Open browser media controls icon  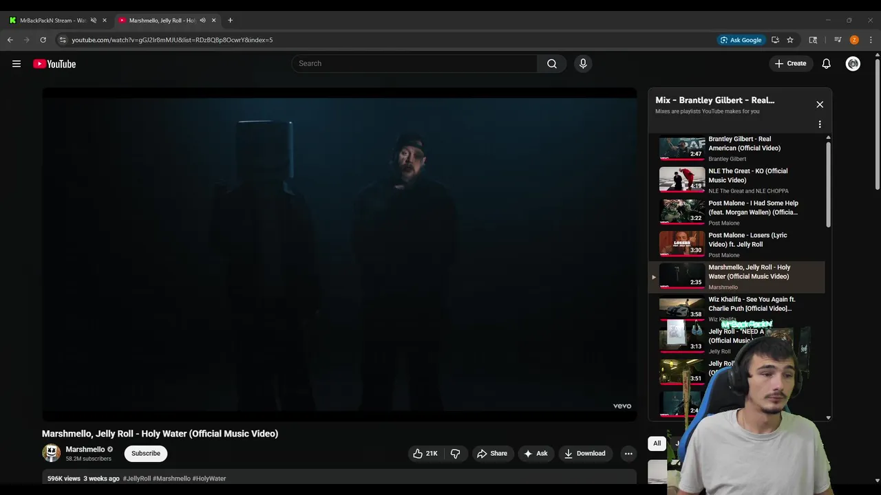pos(838,40)
